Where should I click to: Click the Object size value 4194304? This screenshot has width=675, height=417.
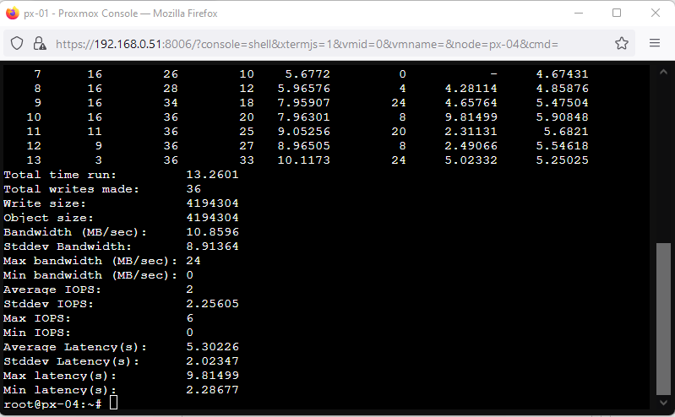point(211,218)
